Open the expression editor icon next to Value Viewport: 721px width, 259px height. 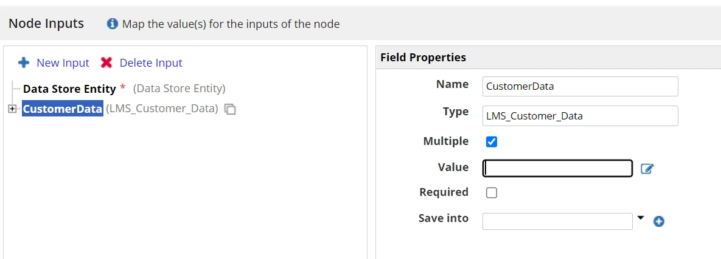pyautogui.click(x=647, y=169)
